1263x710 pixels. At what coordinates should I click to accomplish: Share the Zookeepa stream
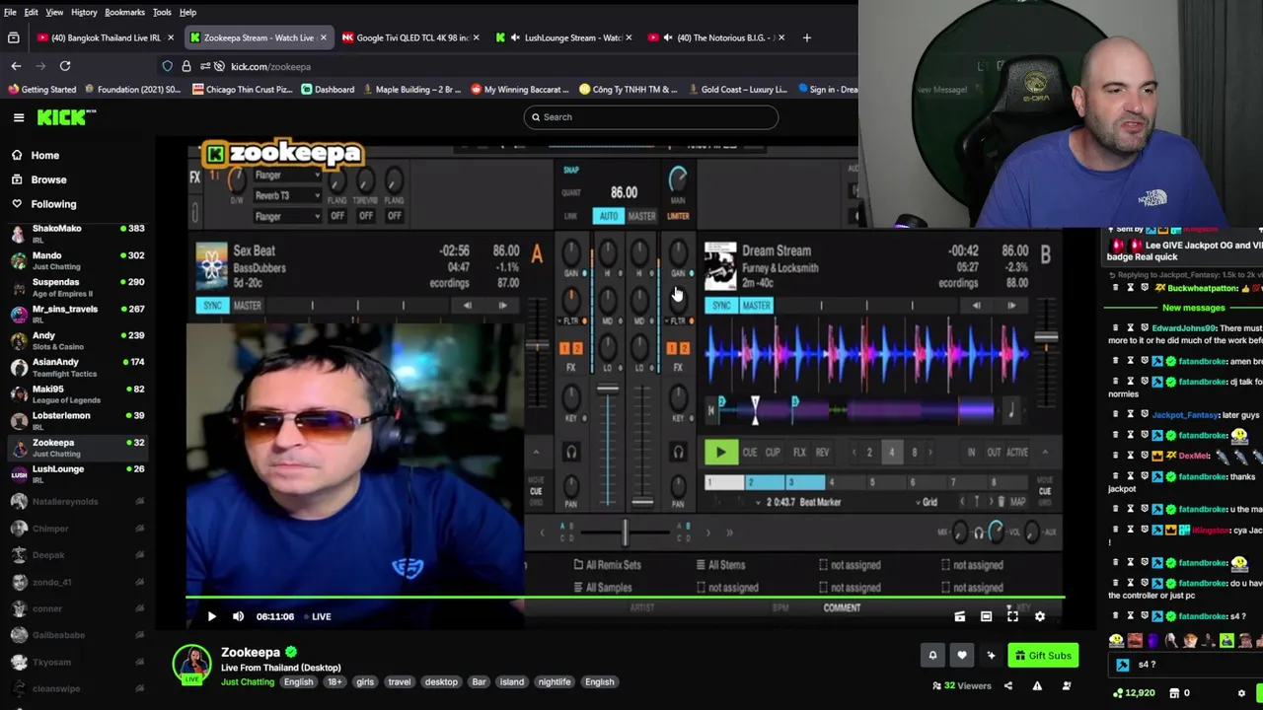click(1007, 686)
